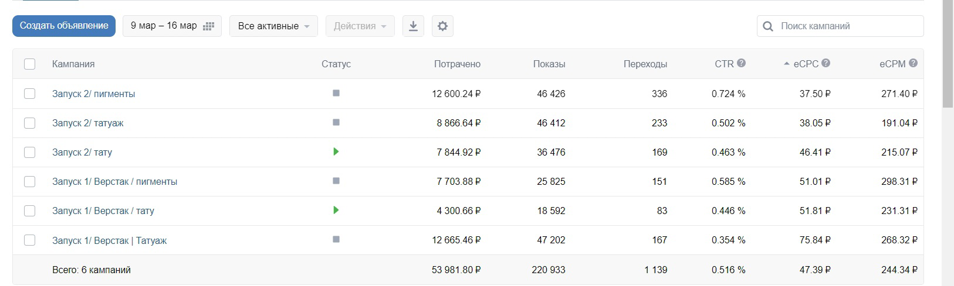
Task: Open campaign Запуск 2/ пигменты
Action: [x=93, y=94]
